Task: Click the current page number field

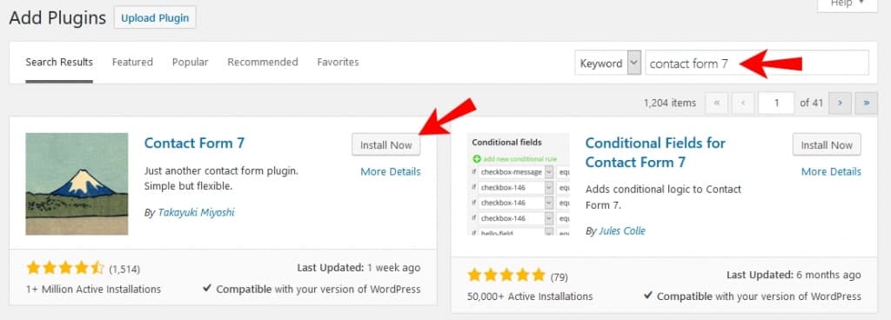Action: pos(776,103)
